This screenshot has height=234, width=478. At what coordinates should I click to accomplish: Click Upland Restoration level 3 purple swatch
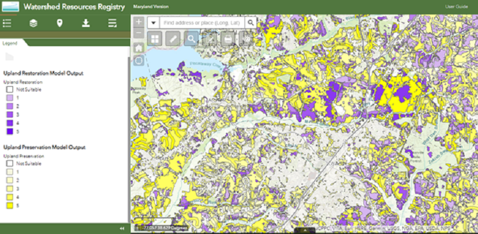click(10, 114)
